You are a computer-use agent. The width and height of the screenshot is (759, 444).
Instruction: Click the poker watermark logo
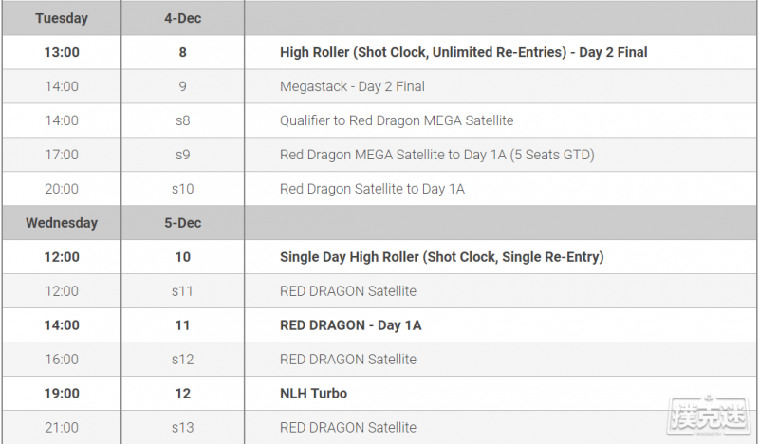707,416
